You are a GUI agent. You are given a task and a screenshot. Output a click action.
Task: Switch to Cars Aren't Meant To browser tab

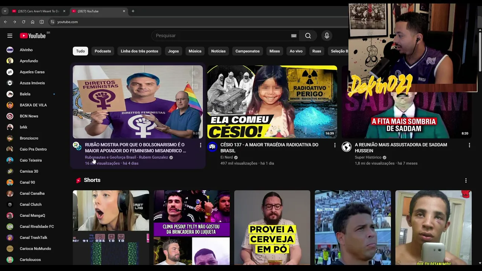(x=38, y=11)
